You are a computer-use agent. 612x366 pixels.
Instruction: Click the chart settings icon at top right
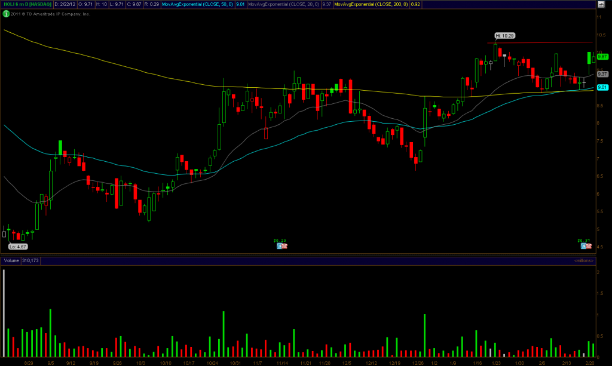[x=601, y=4]
